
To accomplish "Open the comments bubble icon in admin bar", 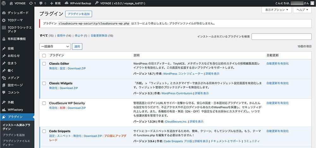I will tap(41, 3).
